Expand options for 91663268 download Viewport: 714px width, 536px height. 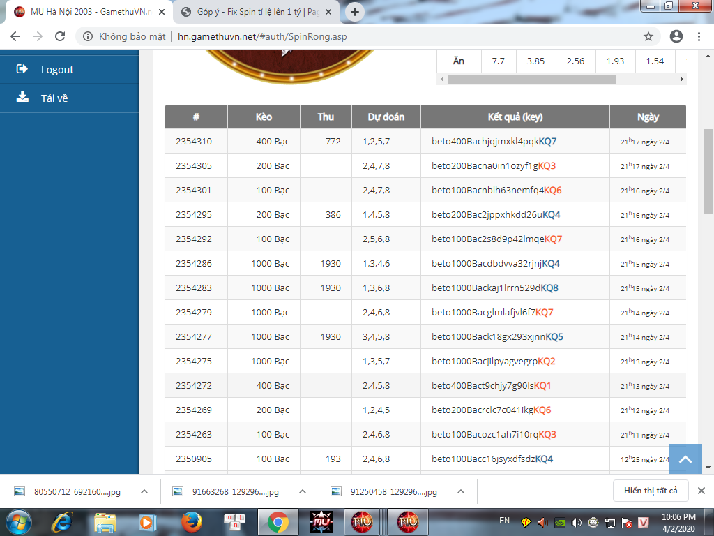tap(303, 491)
